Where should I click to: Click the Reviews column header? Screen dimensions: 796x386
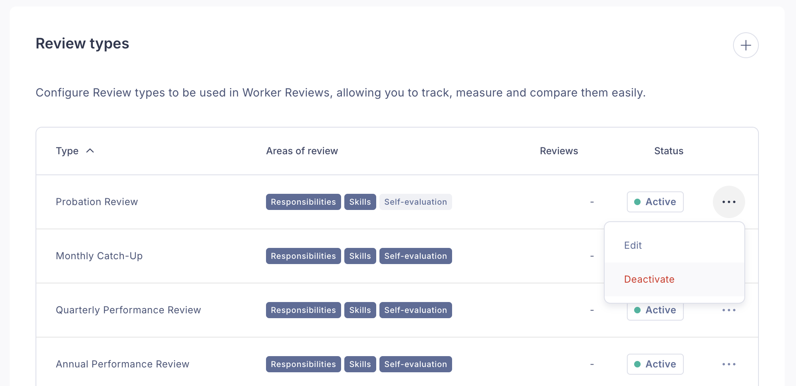[559, 151]
